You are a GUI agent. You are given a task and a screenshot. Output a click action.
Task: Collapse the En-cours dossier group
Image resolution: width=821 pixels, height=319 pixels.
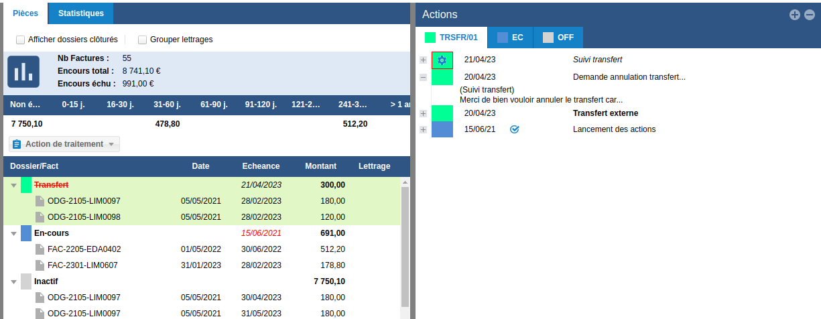(x=13, y=233)
